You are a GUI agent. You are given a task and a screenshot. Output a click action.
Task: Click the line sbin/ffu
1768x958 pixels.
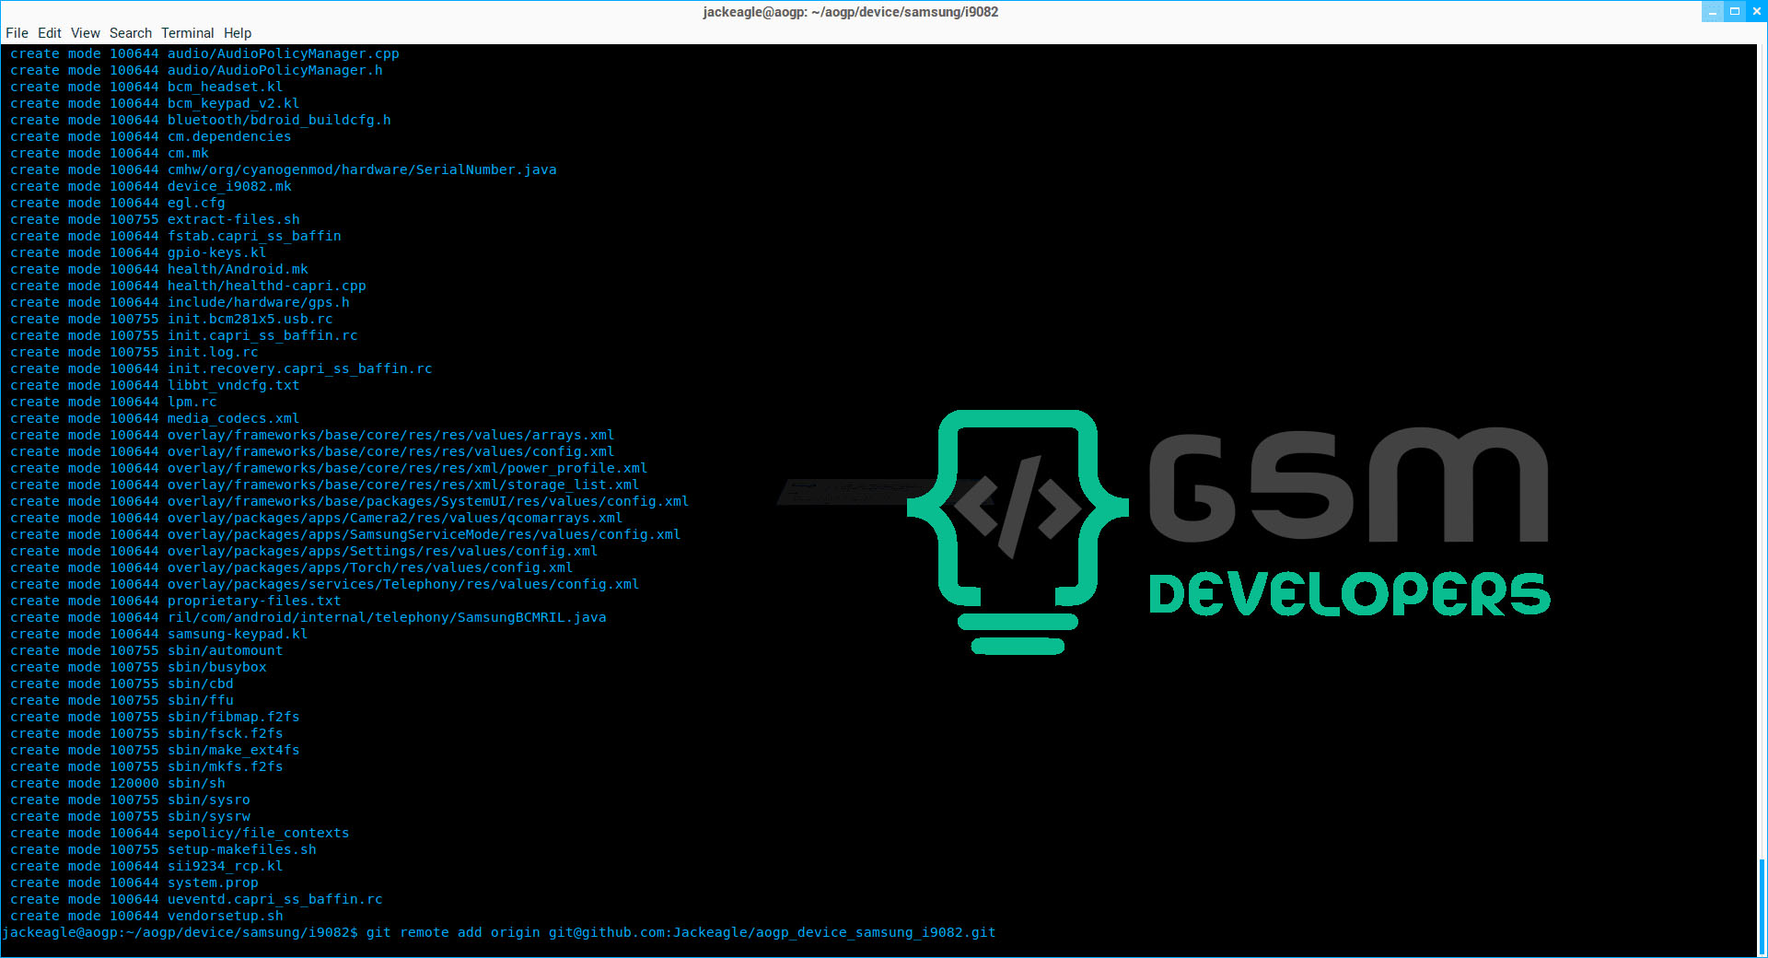click(122, 701)
